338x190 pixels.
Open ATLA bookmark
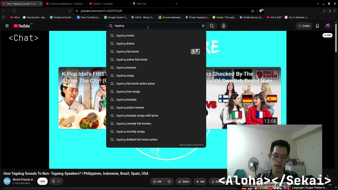pos(15,17)
